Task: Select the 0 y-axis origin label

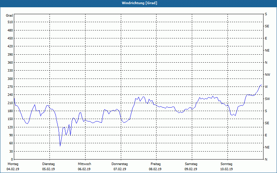Action: click(12, 159)
